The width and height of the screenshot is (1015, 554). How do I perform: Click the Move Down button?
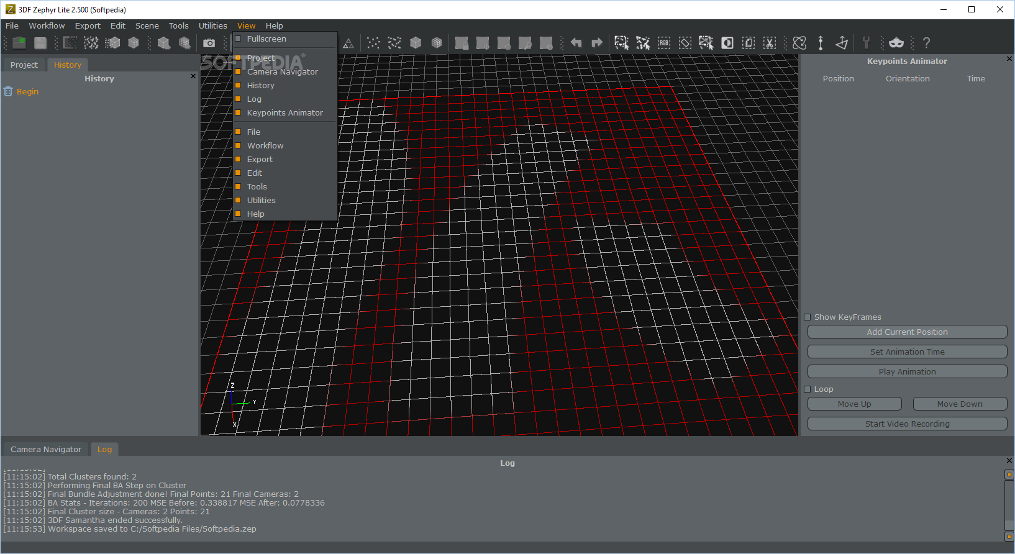[x=960, y=404]
